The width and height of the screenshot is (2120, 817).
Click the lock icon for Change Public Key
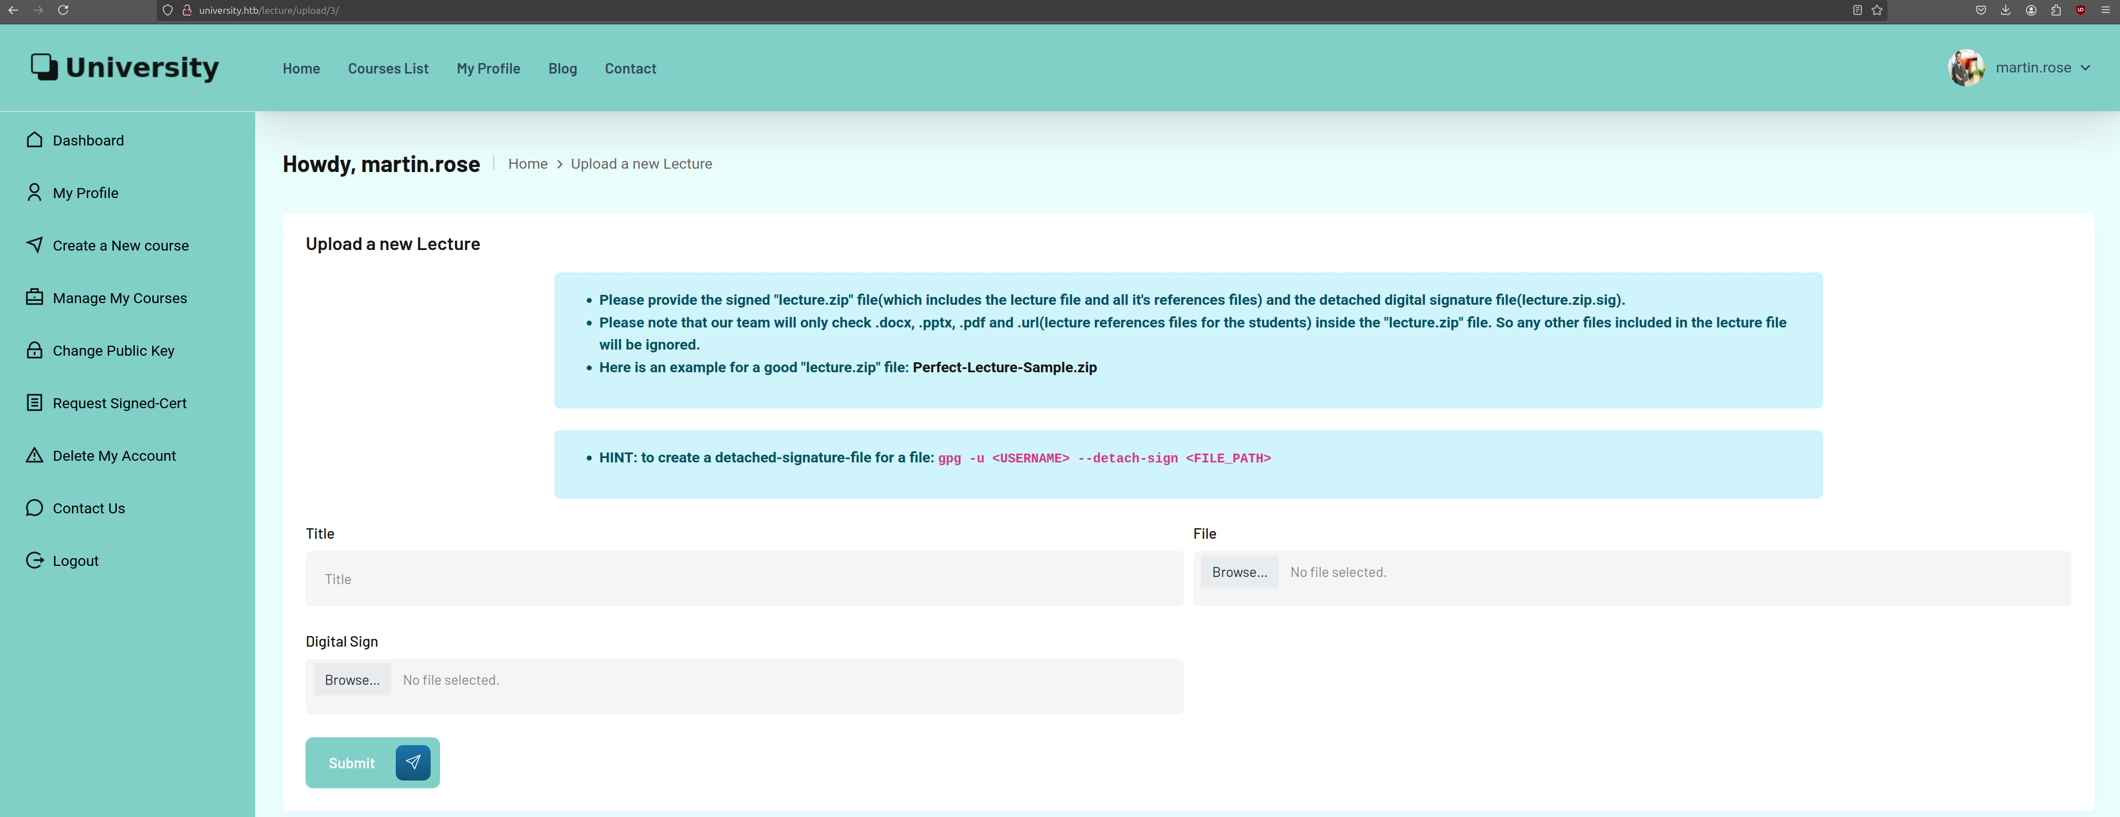(34, 351)
